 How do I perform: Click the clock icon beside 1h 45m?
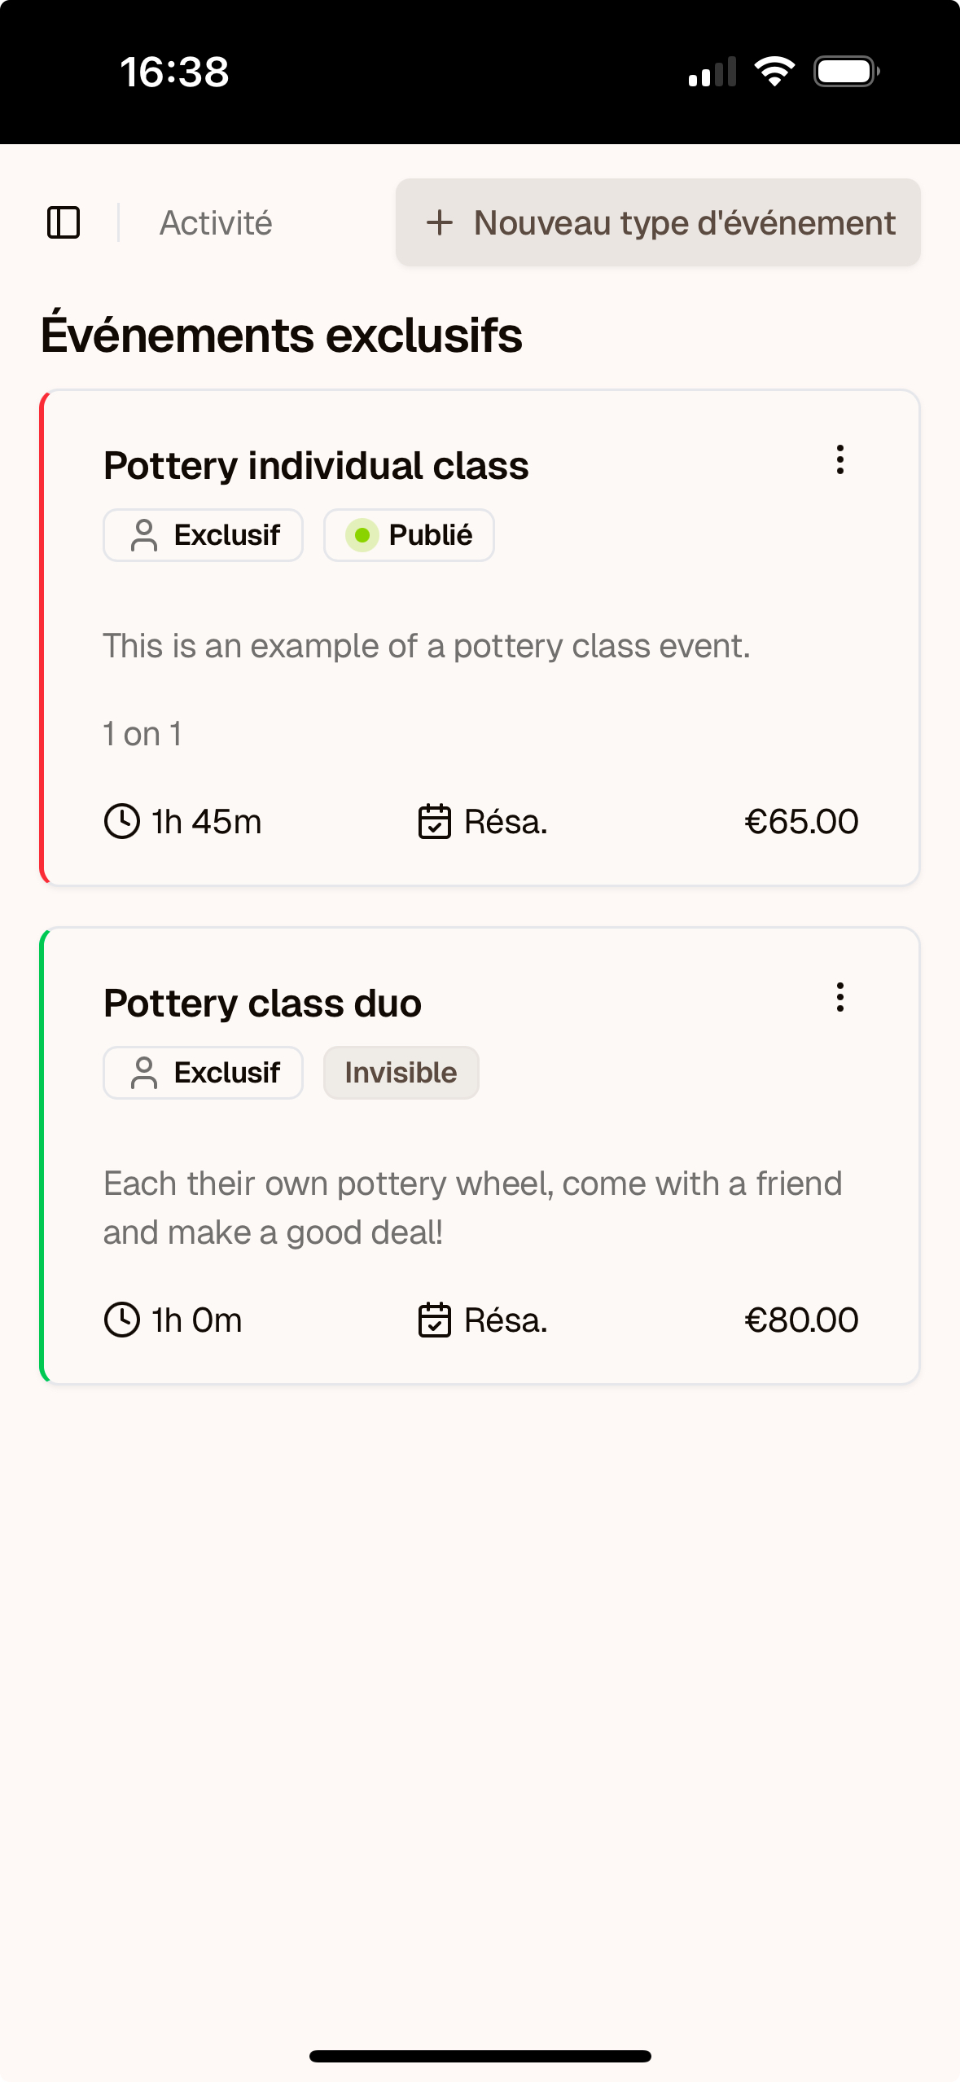click(122, 821)
